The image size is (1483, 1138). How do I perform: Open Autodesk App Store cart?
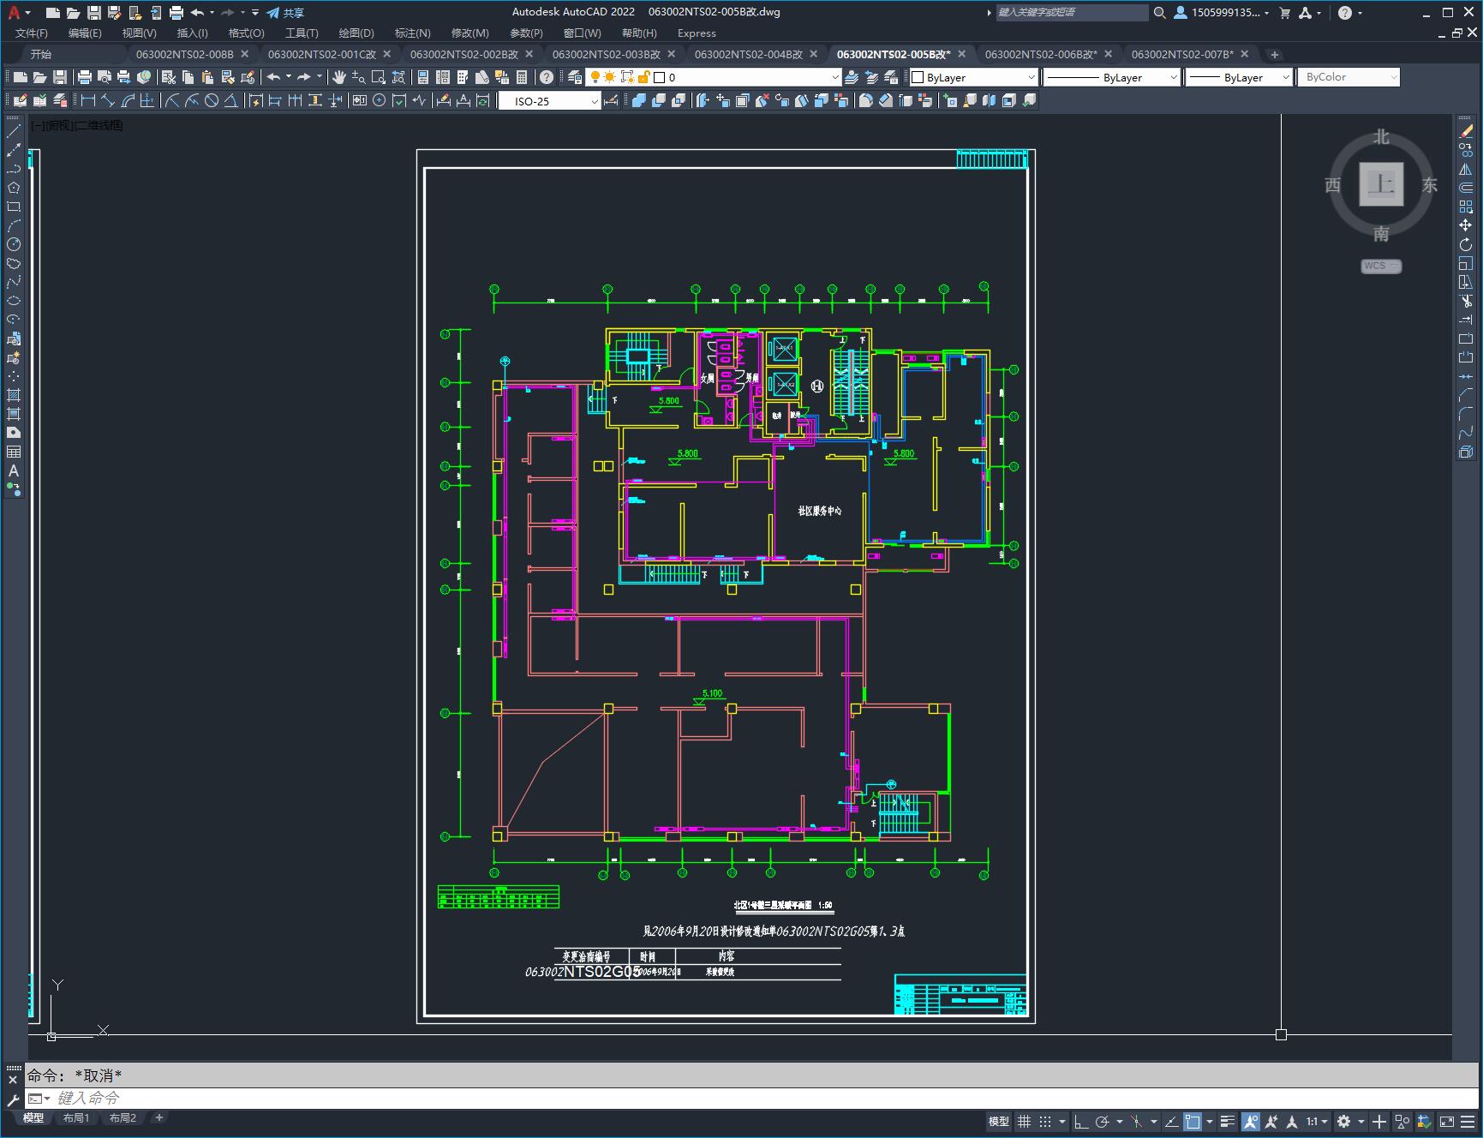[1284, 13]
